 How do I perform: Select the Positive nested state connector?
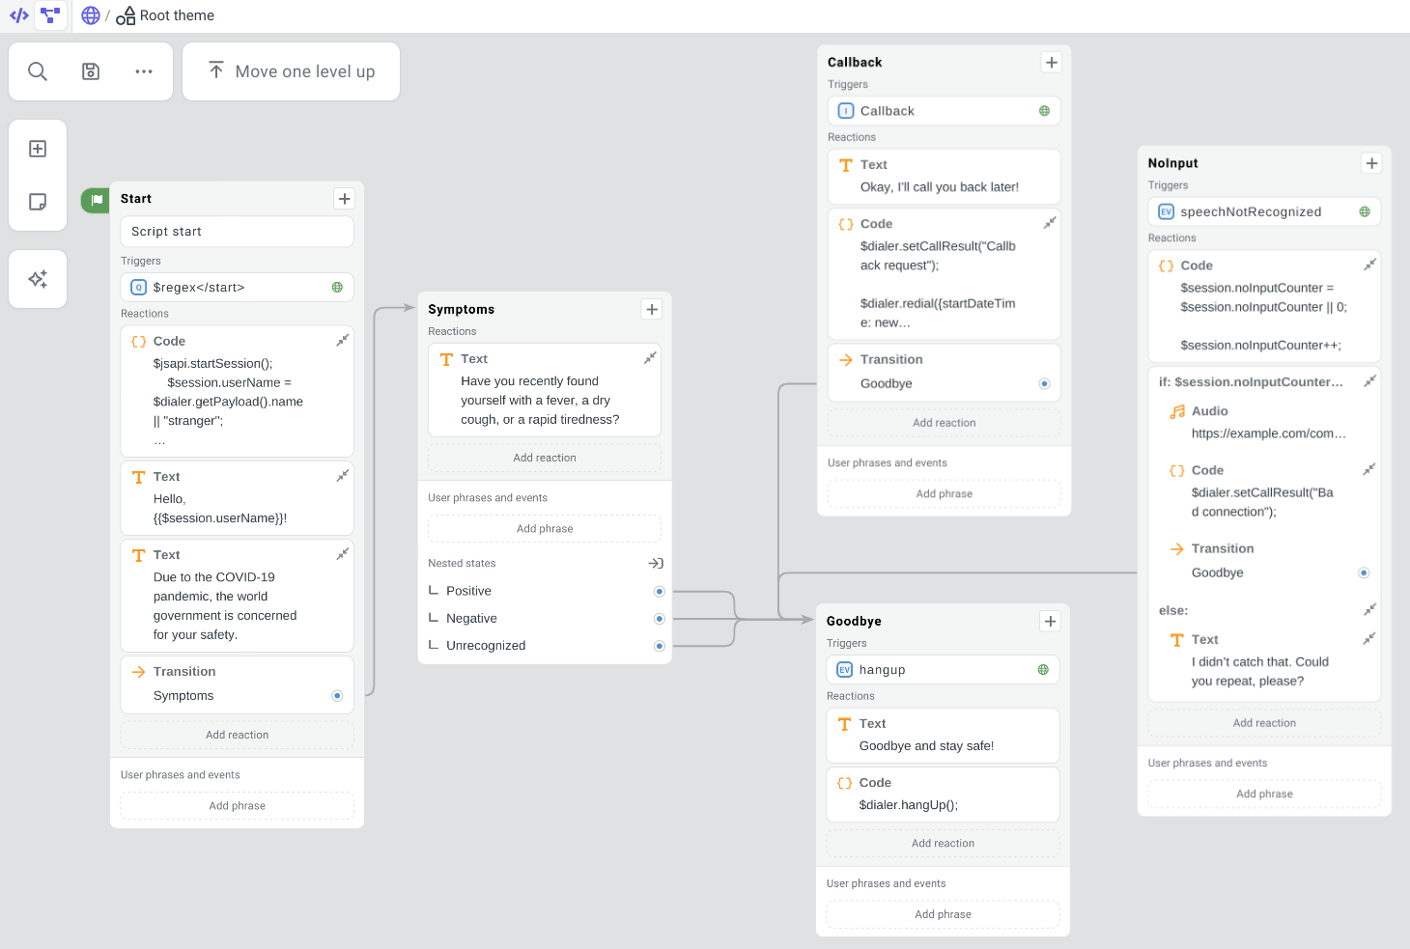point(660,591)
